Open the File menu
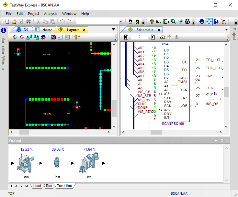This screenshot has height=197, width=238. point(9,14)
